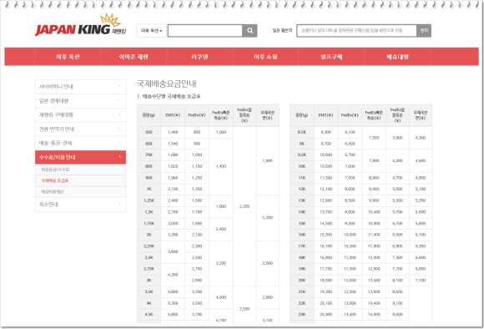Go to the 라쿠텐 navigation tab
The image size is (484, 329).
199,57
